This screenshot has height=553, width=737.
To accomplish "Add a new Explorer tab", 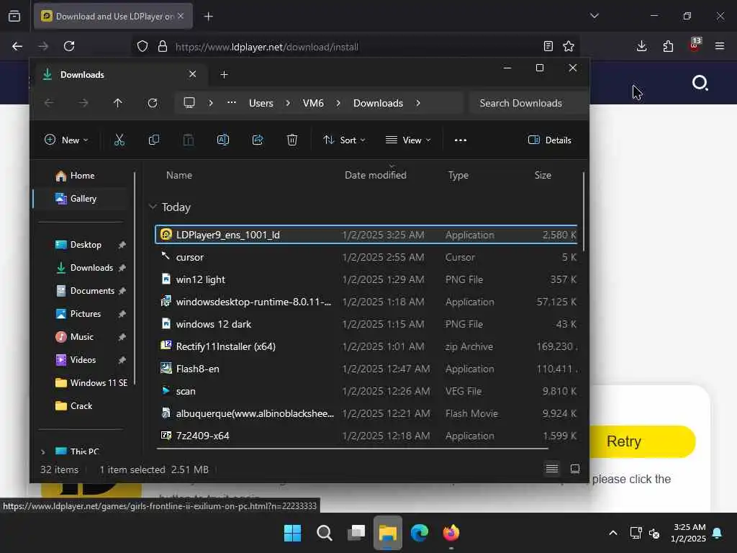I will (x=225, y=75).
